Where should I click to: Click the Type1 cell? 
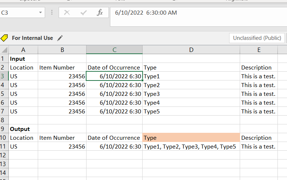[x=191, y=76]
